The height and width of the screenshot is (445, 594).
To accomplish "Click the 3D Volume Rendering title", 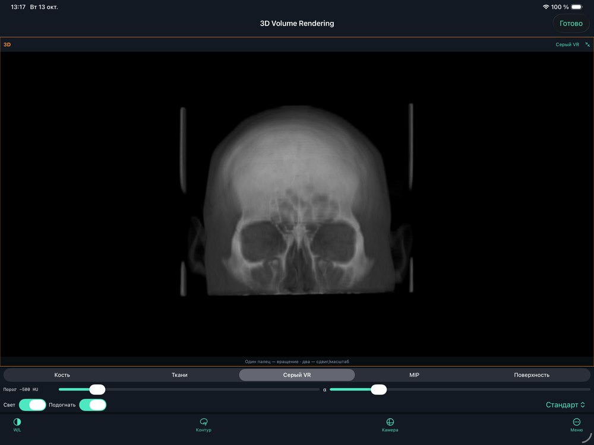I will [297, 24].
